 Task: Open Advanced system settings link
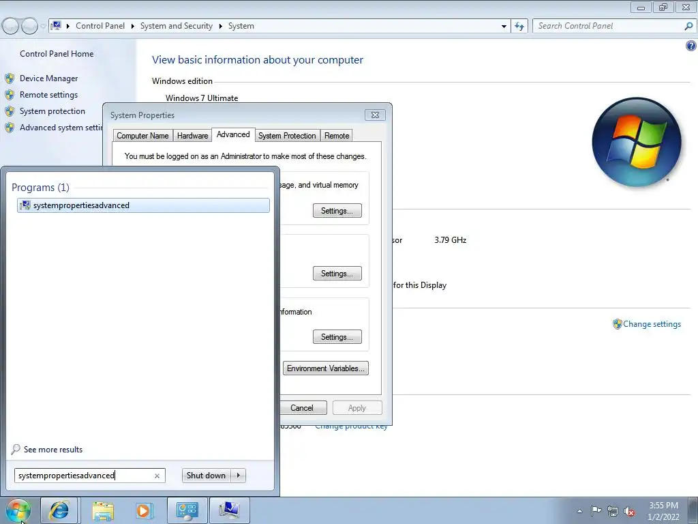click(61, 128)
